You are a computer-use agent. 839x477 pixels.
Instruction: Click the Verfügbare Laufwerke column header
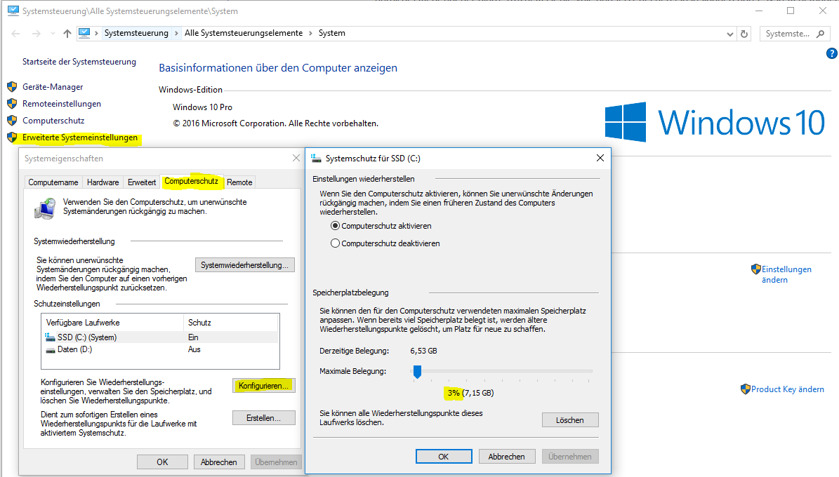[x=112, y=323]
